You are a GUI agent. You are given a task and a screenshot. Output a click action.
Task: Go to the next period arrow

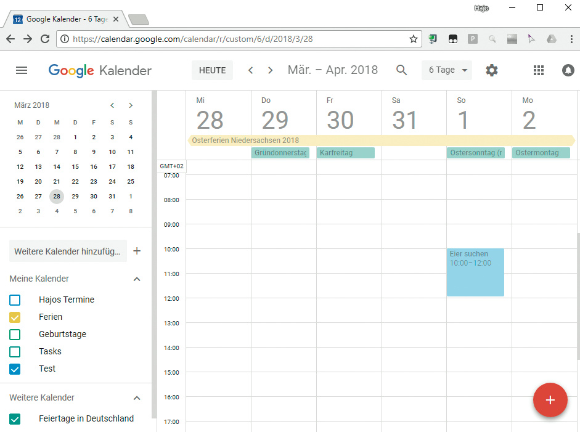(270, 70)
